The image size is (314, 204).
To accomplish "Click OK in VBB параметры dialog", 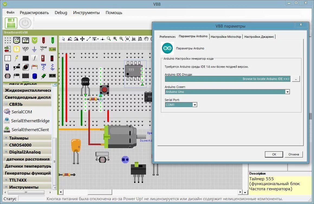I will (x=274, y=154).
